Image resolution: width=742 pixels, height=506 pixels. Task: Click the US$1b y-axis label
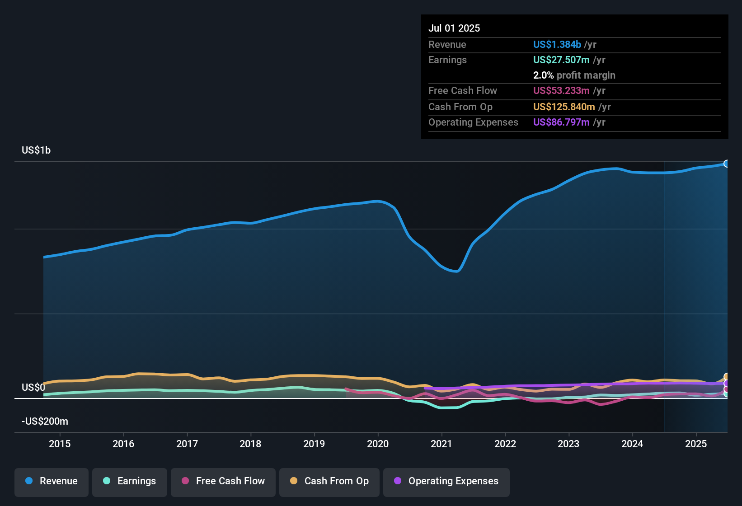click(36, 150)
